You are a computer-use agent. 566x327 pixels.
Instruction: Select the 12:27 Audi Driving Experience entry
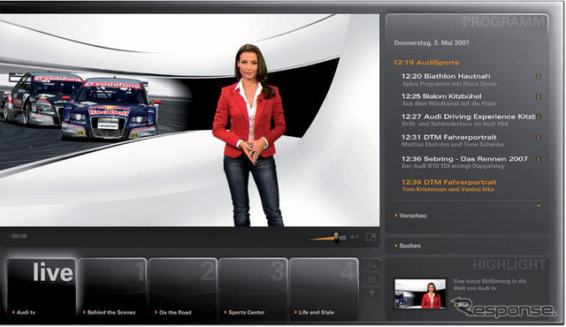(469, 119)
